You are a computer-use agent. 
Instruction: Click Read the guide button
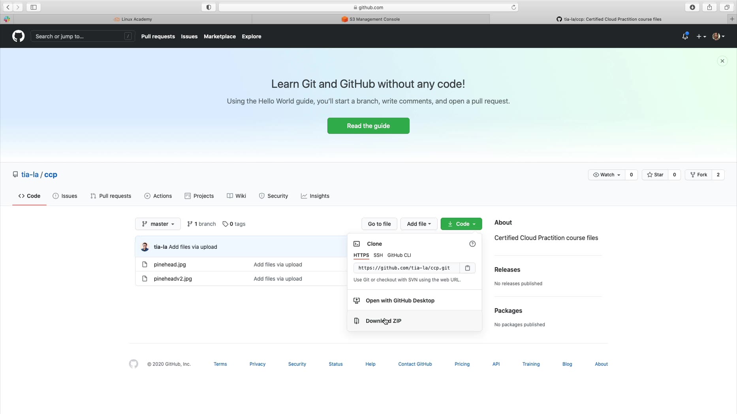point(368,126)
